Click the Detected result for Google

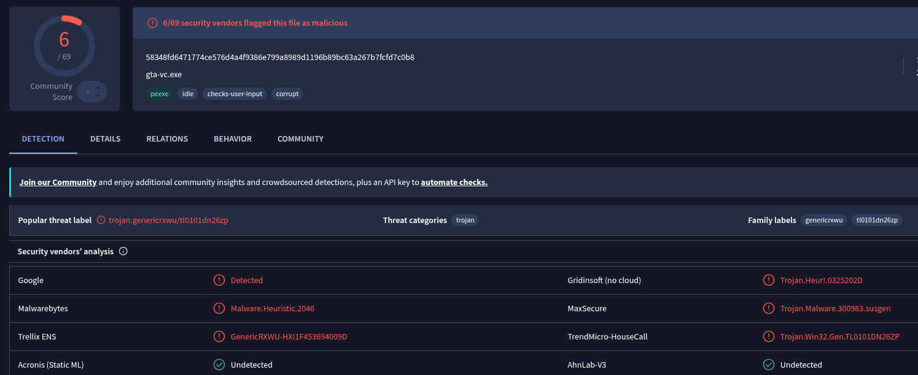(x=247, y=280)
